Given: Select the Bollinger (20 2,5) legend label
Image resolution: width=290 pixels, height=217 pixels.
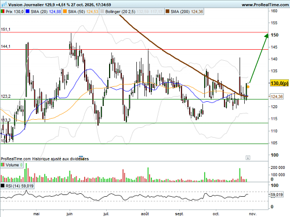Looking at the screenshot, I should 120,12.
